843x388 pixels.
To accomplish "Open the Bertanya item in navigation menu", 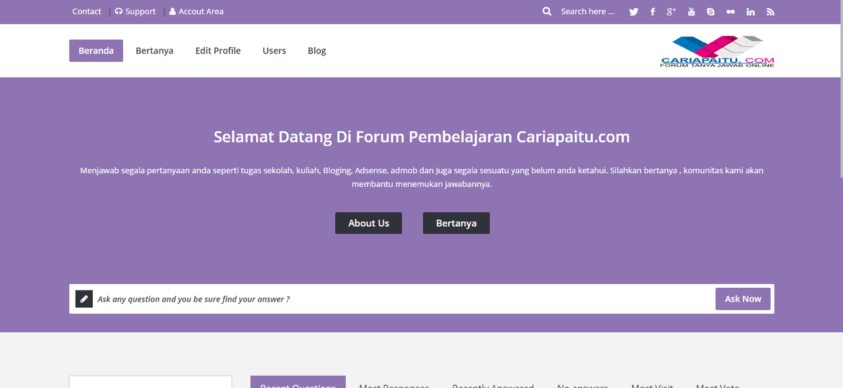I will (x=155, y=51).
